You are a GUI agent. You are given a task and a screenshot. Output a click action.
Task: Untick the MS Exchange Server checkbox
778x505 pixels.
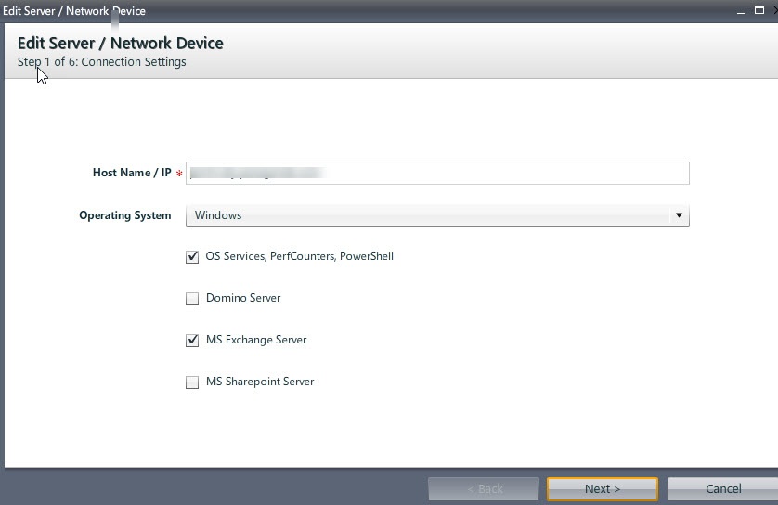[192, 341]
